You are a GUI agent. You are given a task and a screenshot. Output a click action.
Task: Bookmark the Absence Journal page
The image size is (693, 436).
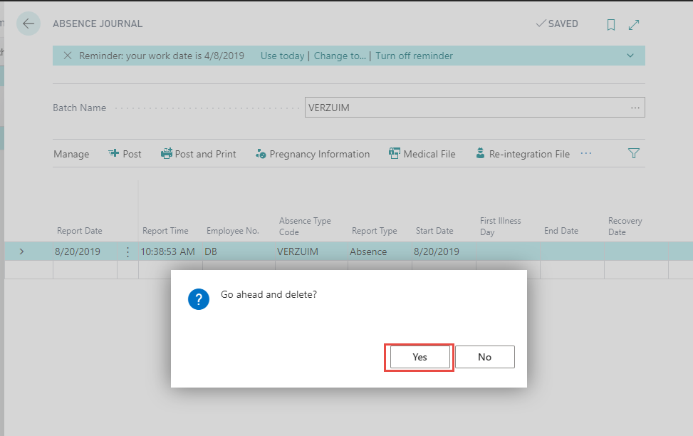pyautogui.click(x=610, y=24)
